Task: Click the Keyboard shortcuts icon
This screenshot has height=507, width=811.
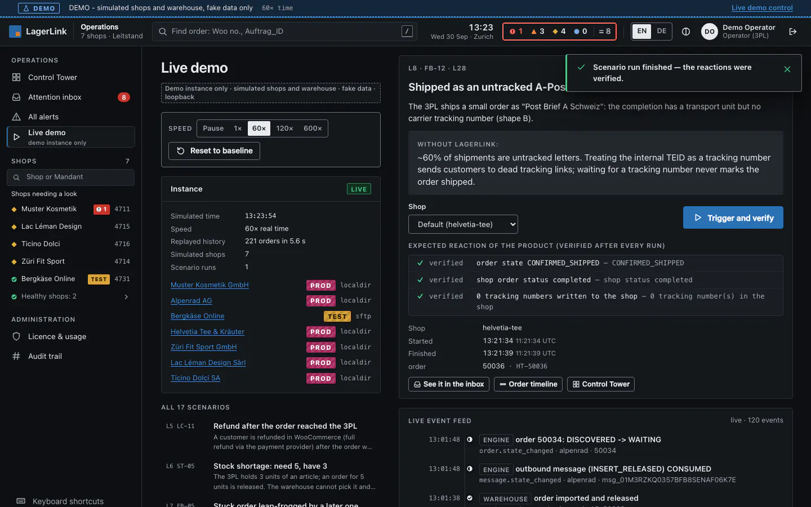Action: point(21,501)
